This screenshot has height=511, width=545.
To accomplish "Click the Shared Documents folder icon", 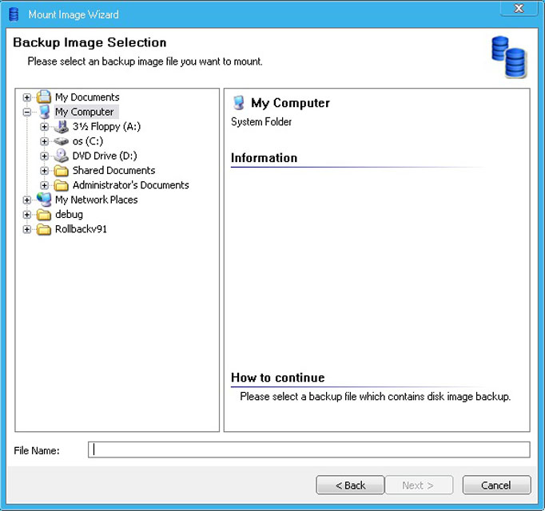I will coord(62,171).
